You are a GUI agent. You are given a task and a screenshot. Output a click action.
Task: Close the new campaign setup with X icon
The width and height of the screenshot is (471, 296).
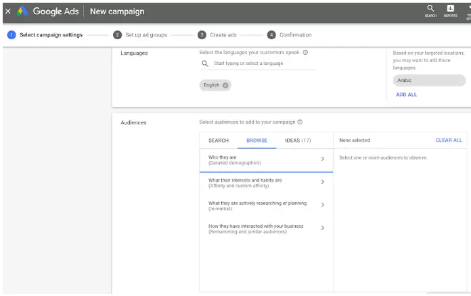click(8, 11)
